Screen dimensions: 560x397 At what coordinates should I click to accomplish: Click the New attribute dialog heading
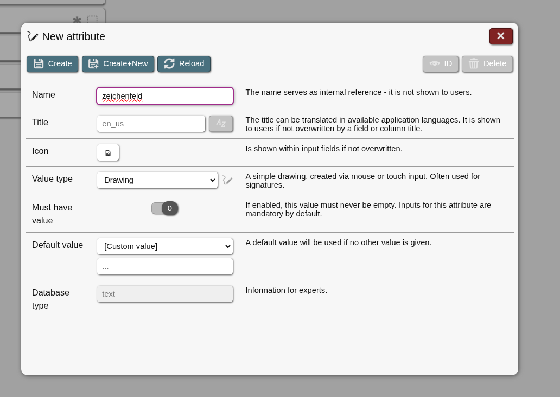click(74, 37)
